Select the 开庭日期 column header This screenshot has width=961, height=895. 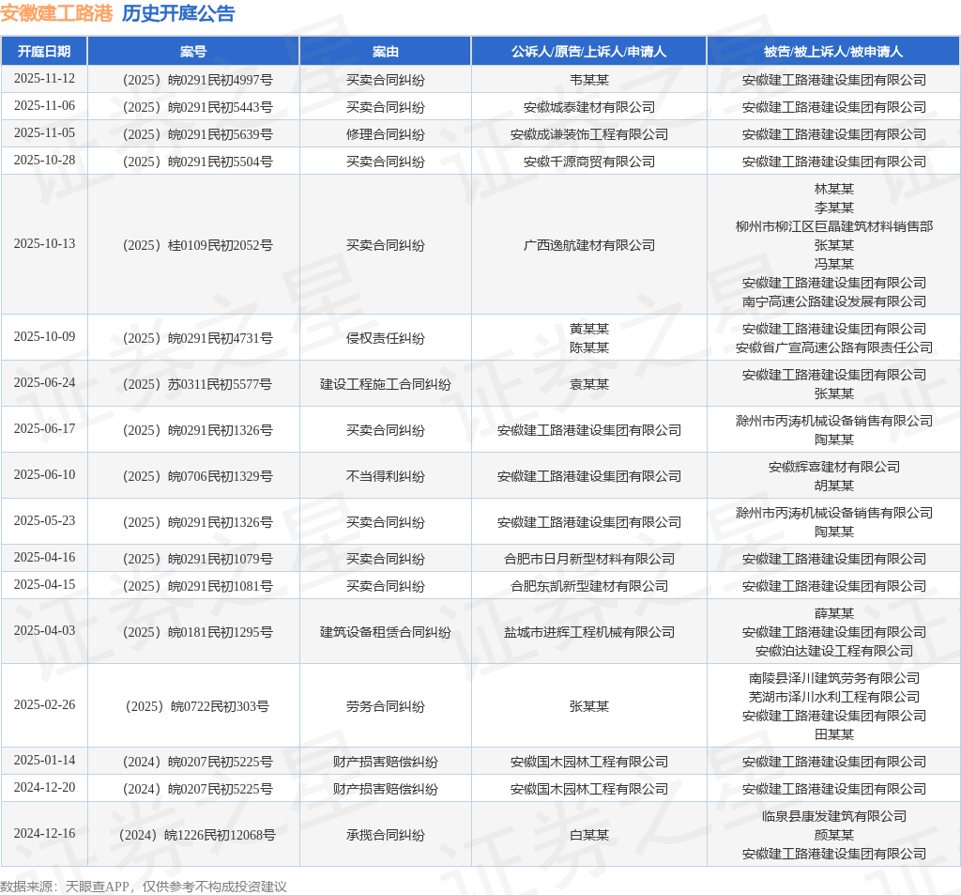(44, 52)
